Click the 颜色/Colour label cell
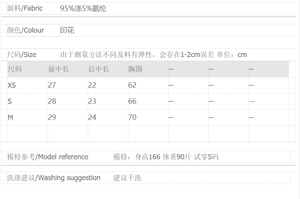This screenshot has height=199, width=300. [26, 30]
